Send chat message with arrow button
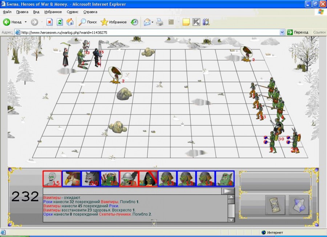 [x=228, y=191]
